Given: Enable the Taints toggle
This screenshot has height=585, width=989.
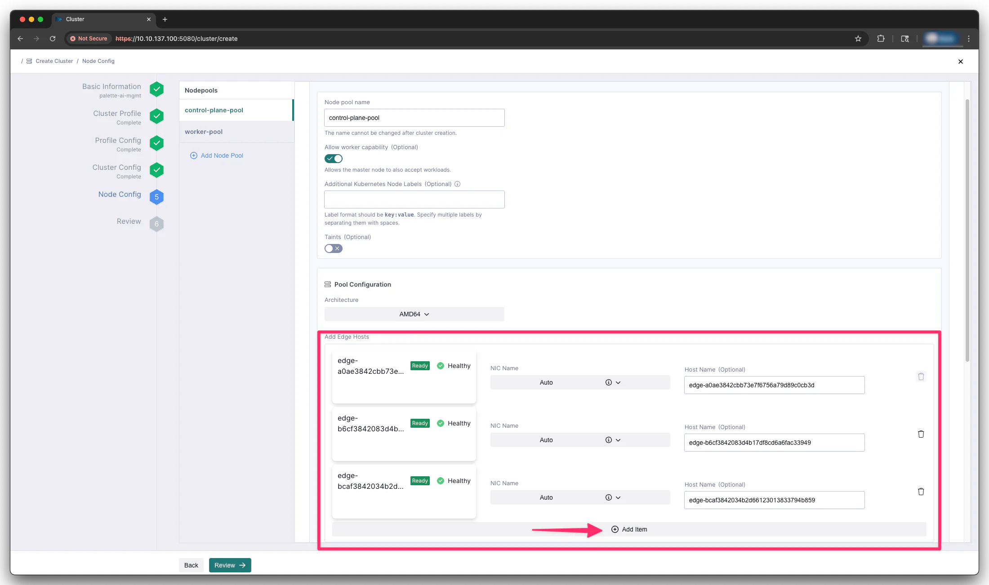Looking at the screenshot, I should click(334, 248).
